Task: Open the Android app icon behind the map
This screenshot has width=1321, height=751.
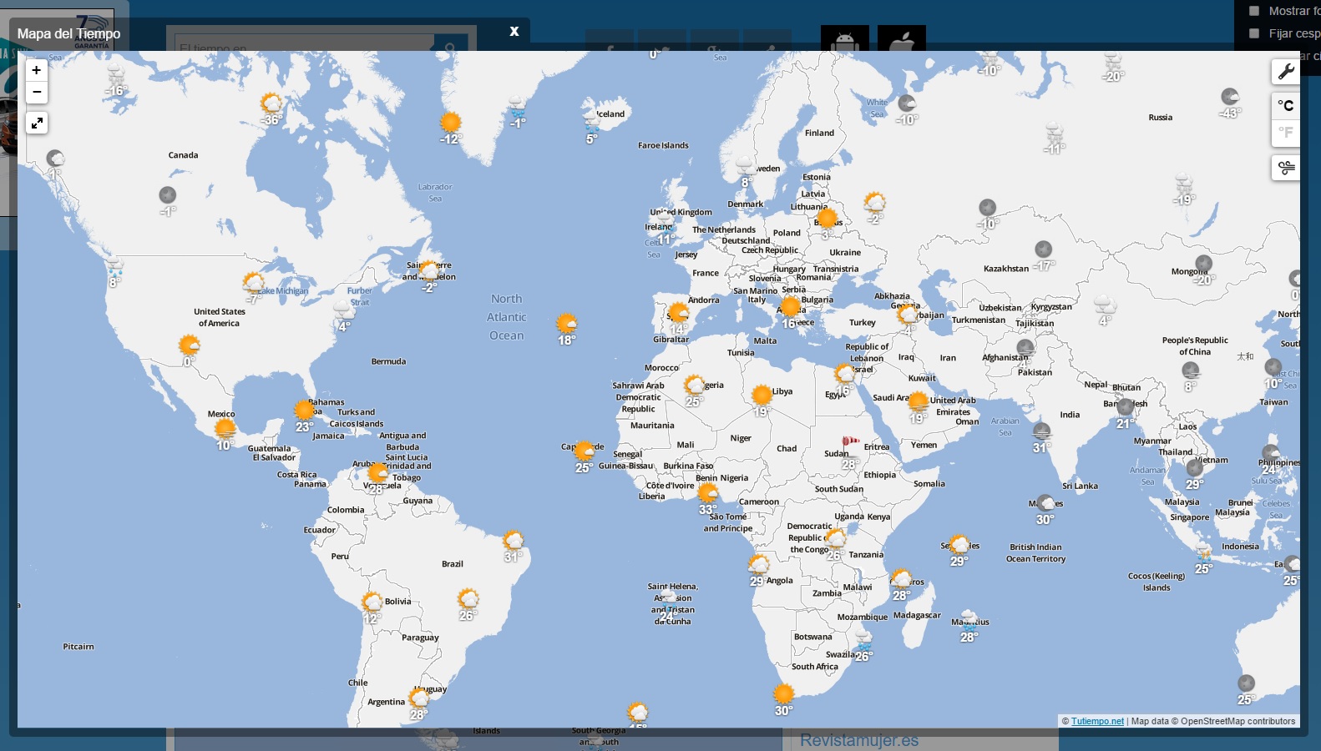Action: pos(845,39)
